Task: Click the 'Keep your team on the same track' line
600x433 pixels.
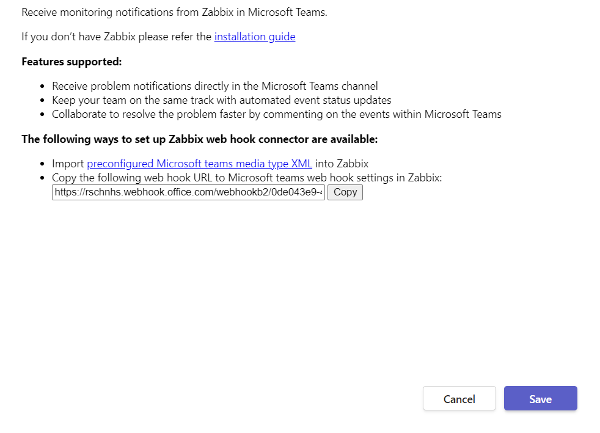Action: click(x=221, y=100)
